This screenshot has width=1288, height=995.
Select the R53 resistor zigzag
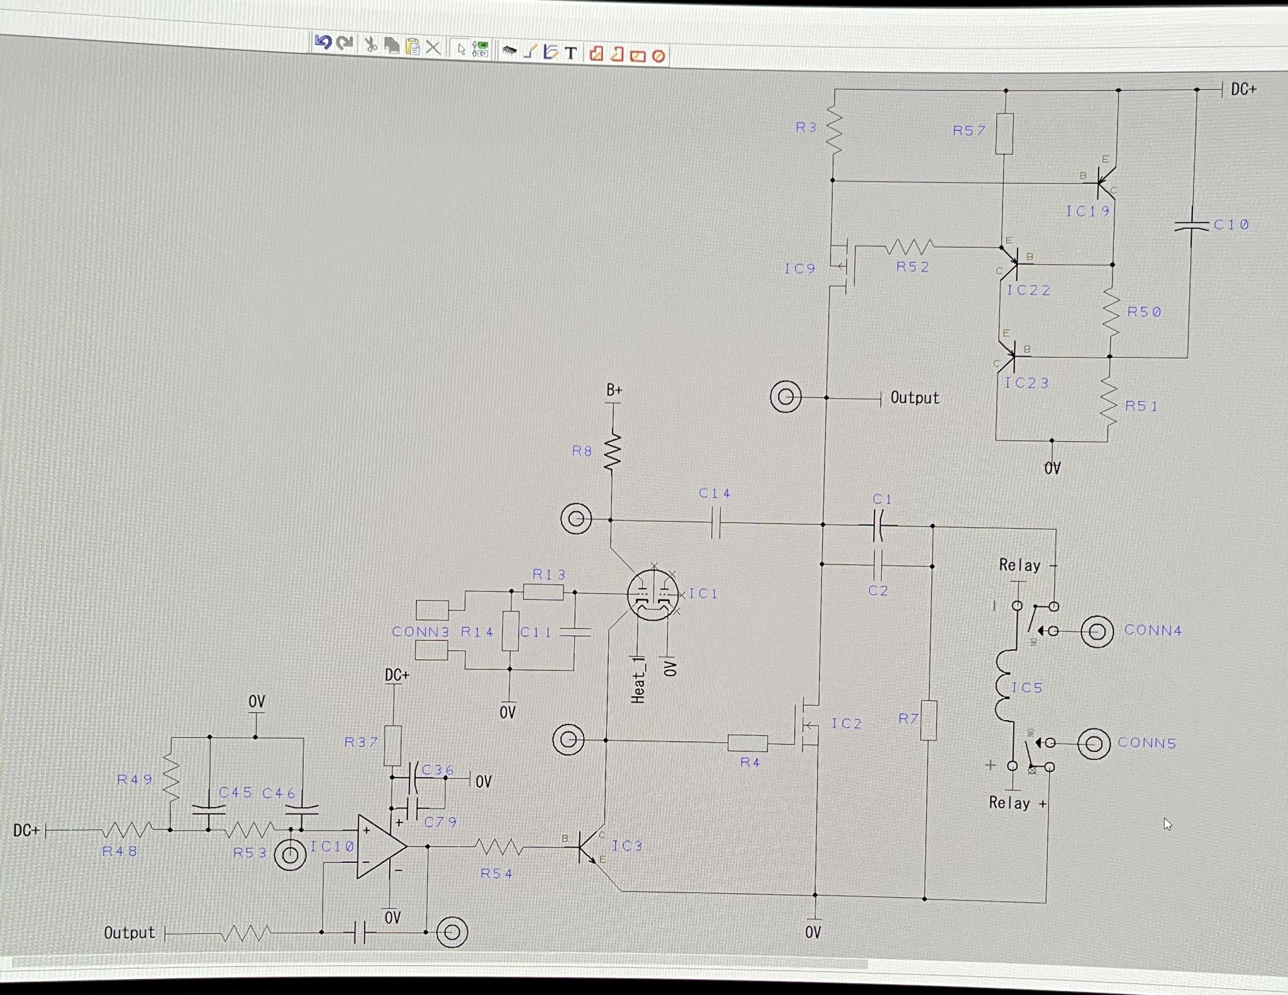point(250,830)
